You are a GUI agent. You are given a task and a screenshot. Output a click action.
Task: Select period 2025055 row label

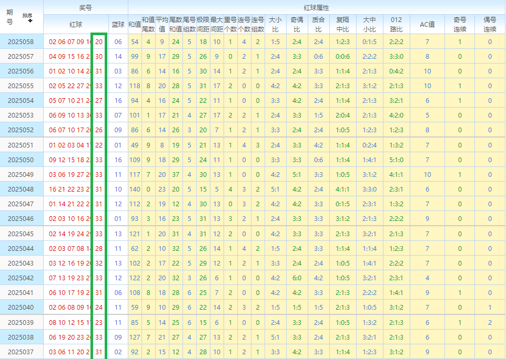(x=21, y=86)
